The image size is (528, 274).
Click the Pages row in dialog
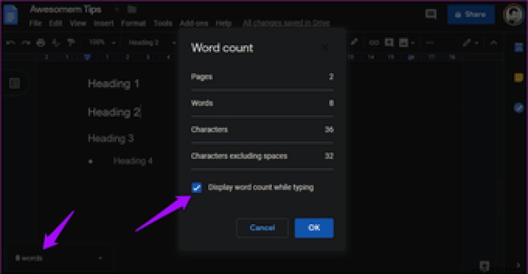pyautogui.click(x=262, y=77)
